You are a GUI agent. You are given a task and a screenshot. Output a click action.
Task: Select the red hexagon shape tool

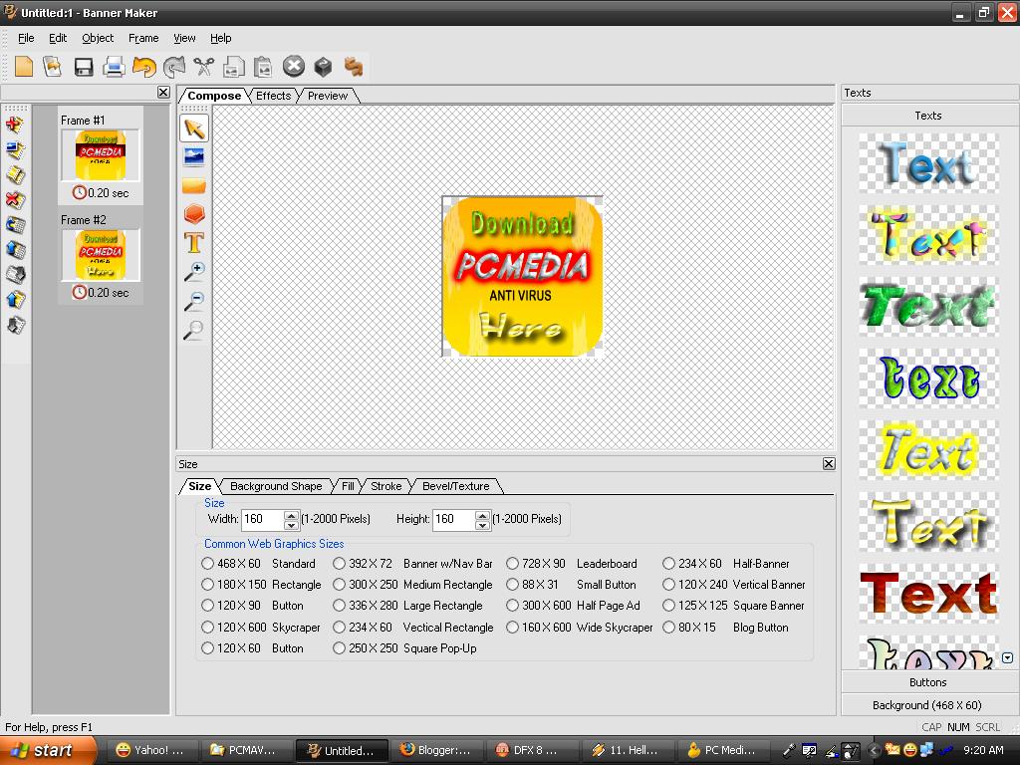194,214
